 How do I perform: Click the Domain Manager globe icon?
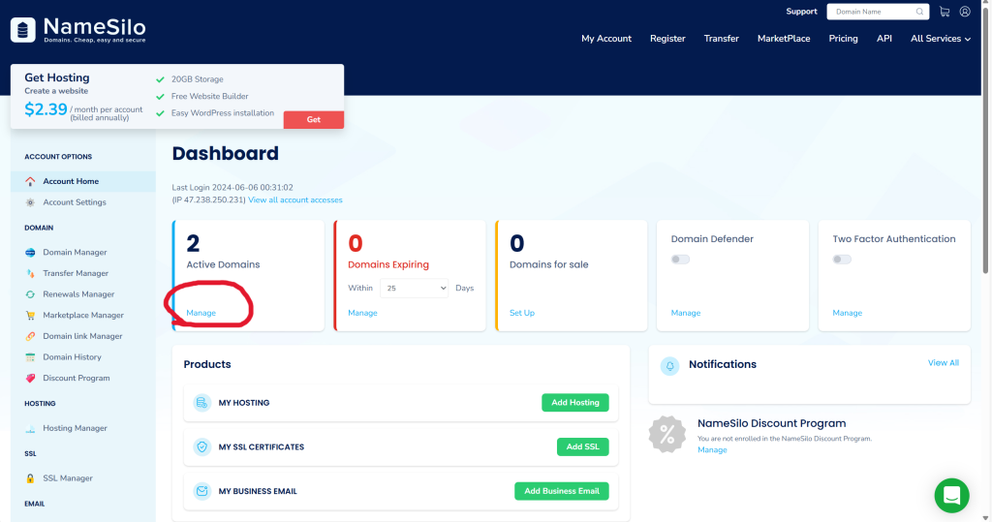30,253
